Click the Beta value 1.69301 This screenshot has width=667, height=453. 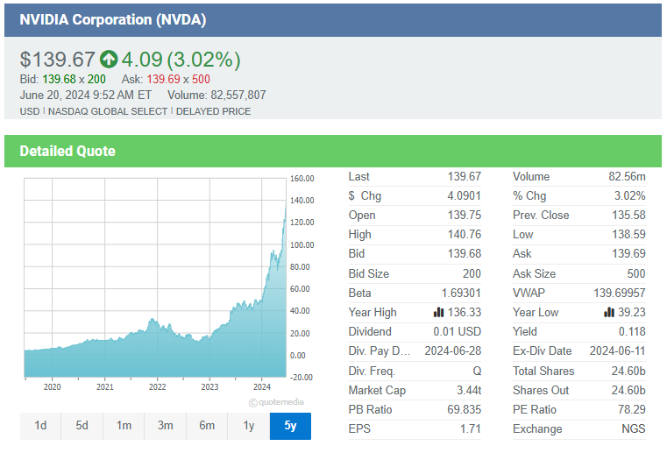[461, 293]
